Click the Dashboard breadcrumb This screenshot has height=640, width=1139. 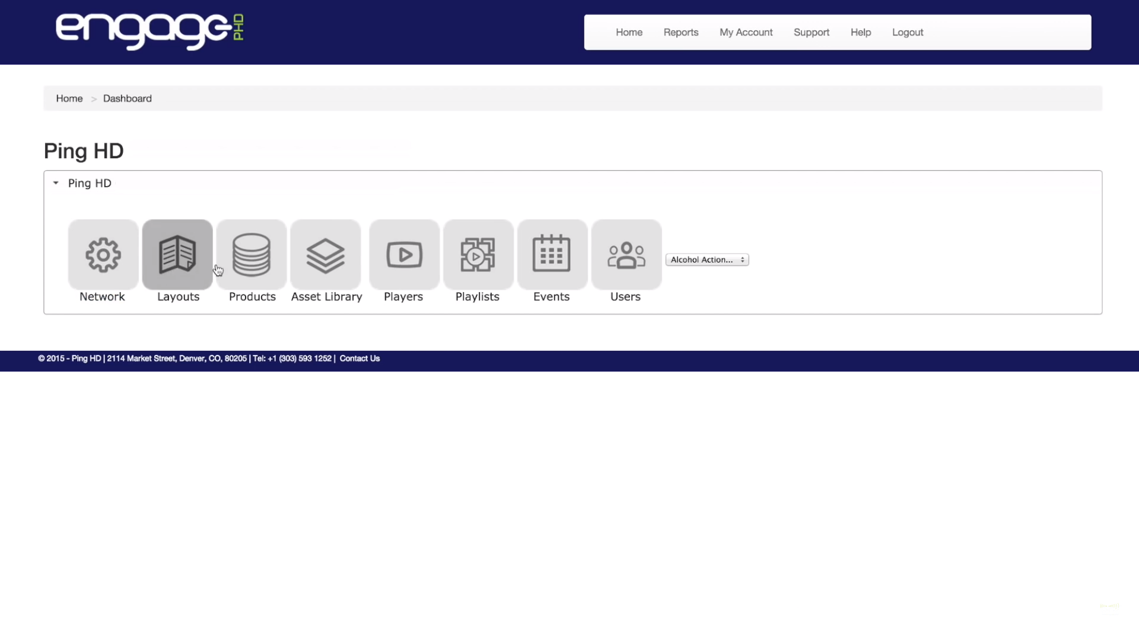[127, 98]
